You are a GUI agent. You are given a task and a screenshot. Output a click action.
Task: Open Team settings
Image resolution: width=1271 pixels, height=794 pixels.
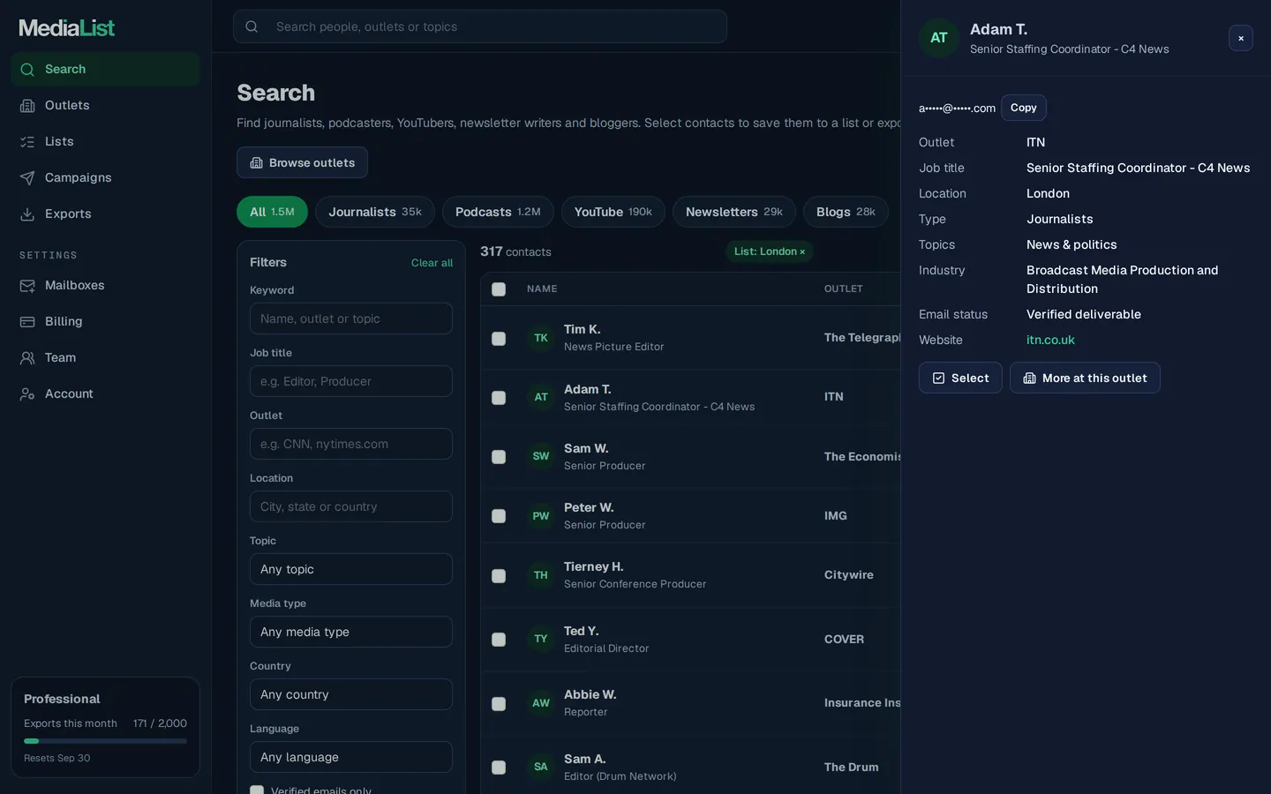(x=105, y=357)
